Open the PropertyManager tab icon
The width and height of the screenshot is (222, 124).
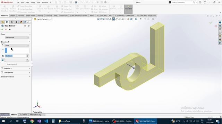(7, 22)
